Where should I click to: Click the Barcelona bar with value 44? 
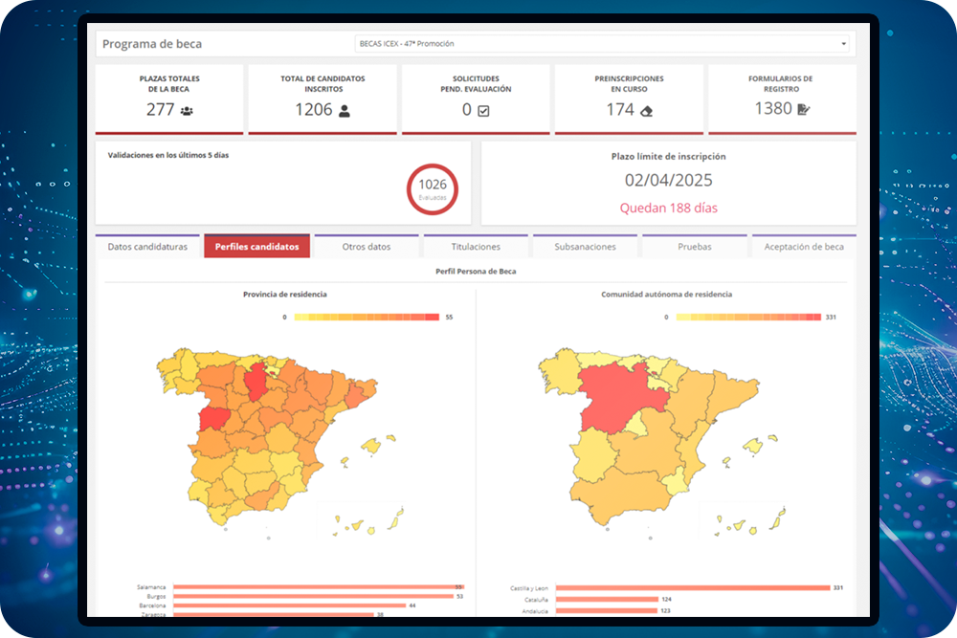tap(289, 605)
